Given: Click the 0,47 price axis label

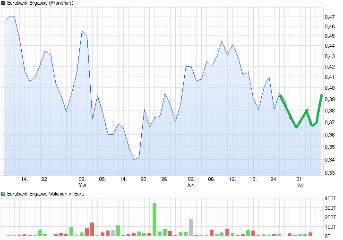Looking at the screenshot, I should (x=330, y=17).
